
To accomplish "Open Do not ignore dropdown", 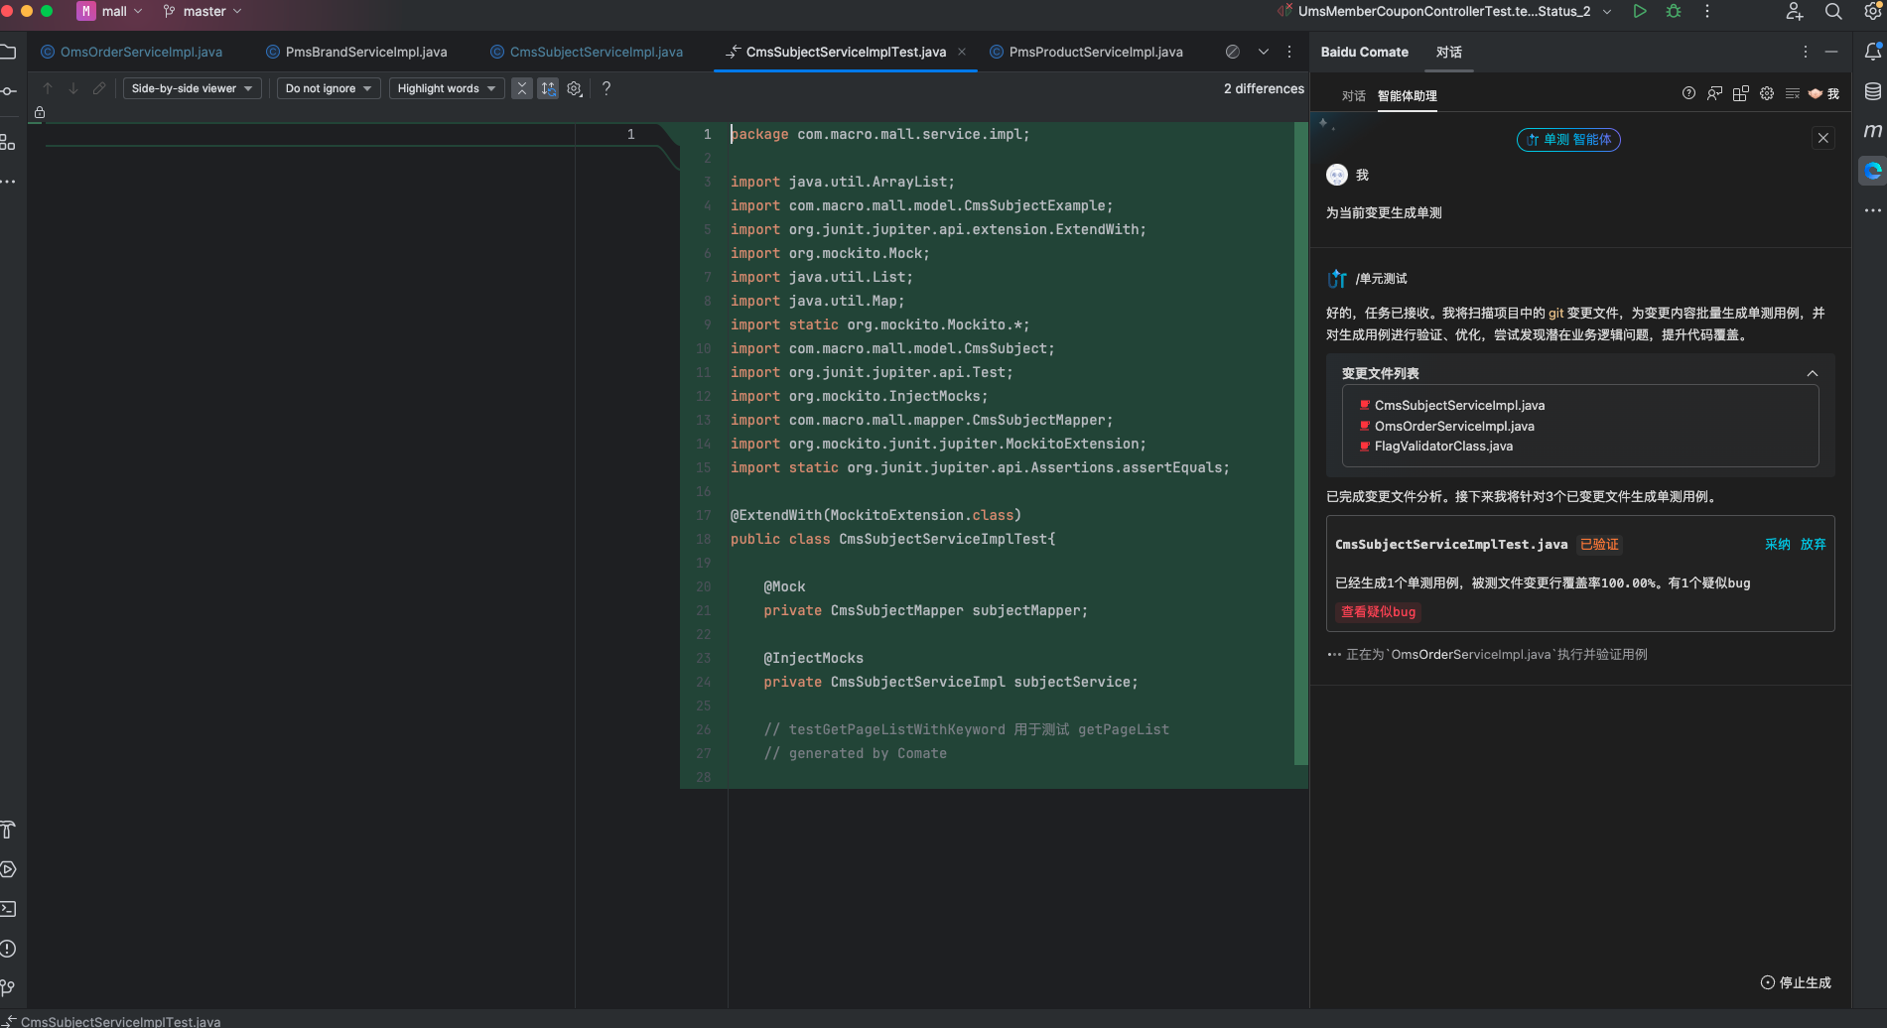I will click(329, 88).
